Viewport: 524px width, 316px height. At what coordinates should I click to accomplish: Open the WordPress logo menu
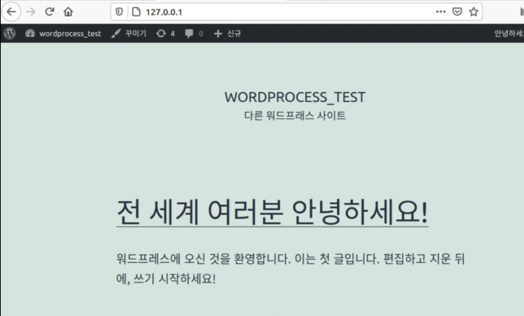[x=9, y=33]
